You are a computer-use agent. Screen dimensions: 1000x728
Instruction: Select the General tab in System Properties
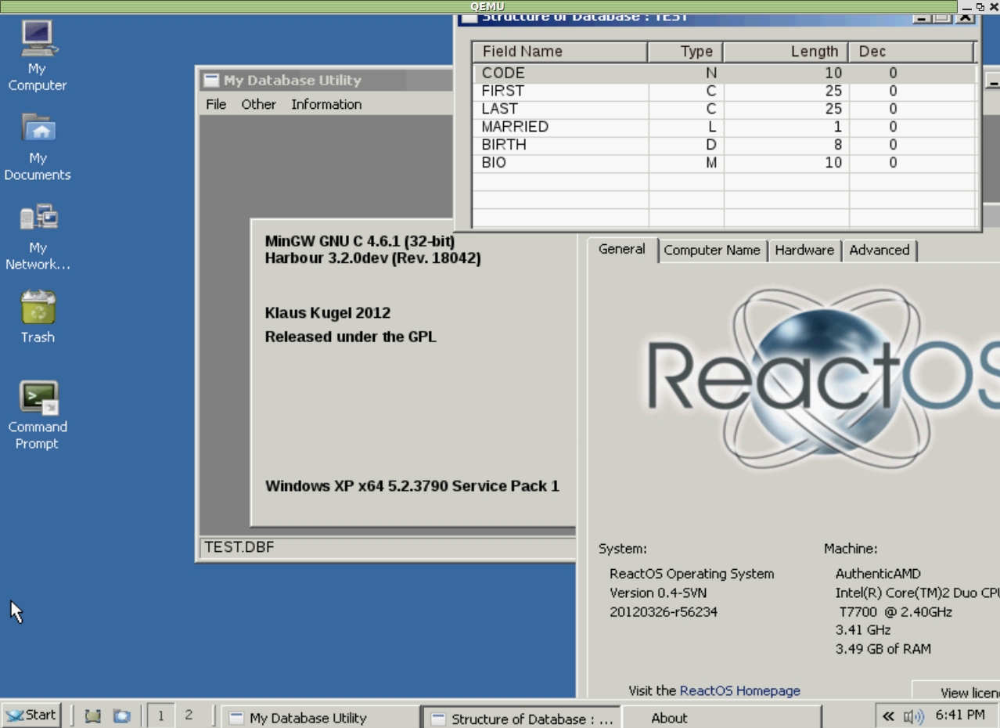click(x=622, y=249)
